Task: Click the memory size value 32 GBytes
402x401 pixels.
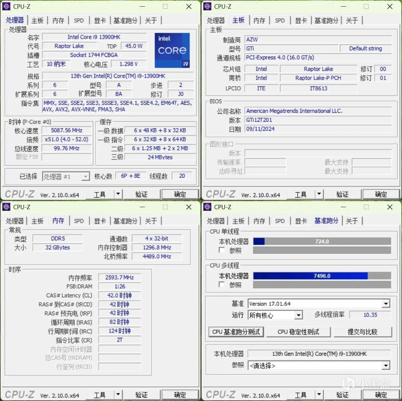Action: coord(57,247)
